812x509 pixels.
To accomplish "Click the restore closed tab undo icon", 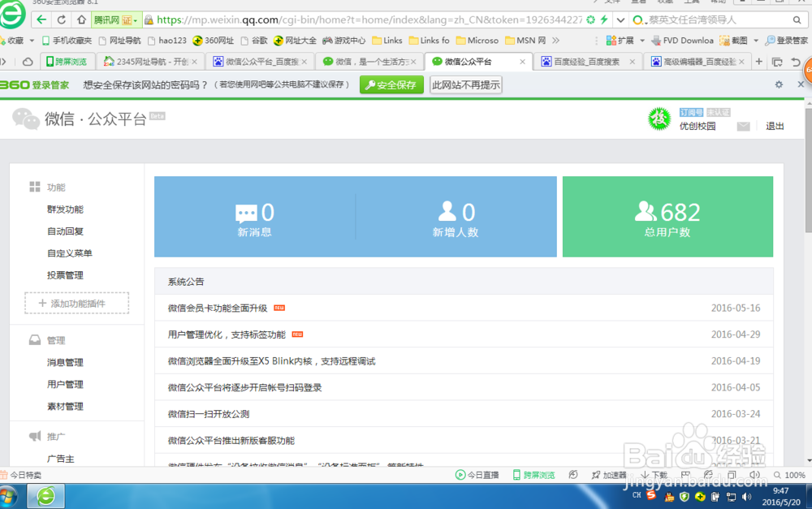I will click(796, 63).
